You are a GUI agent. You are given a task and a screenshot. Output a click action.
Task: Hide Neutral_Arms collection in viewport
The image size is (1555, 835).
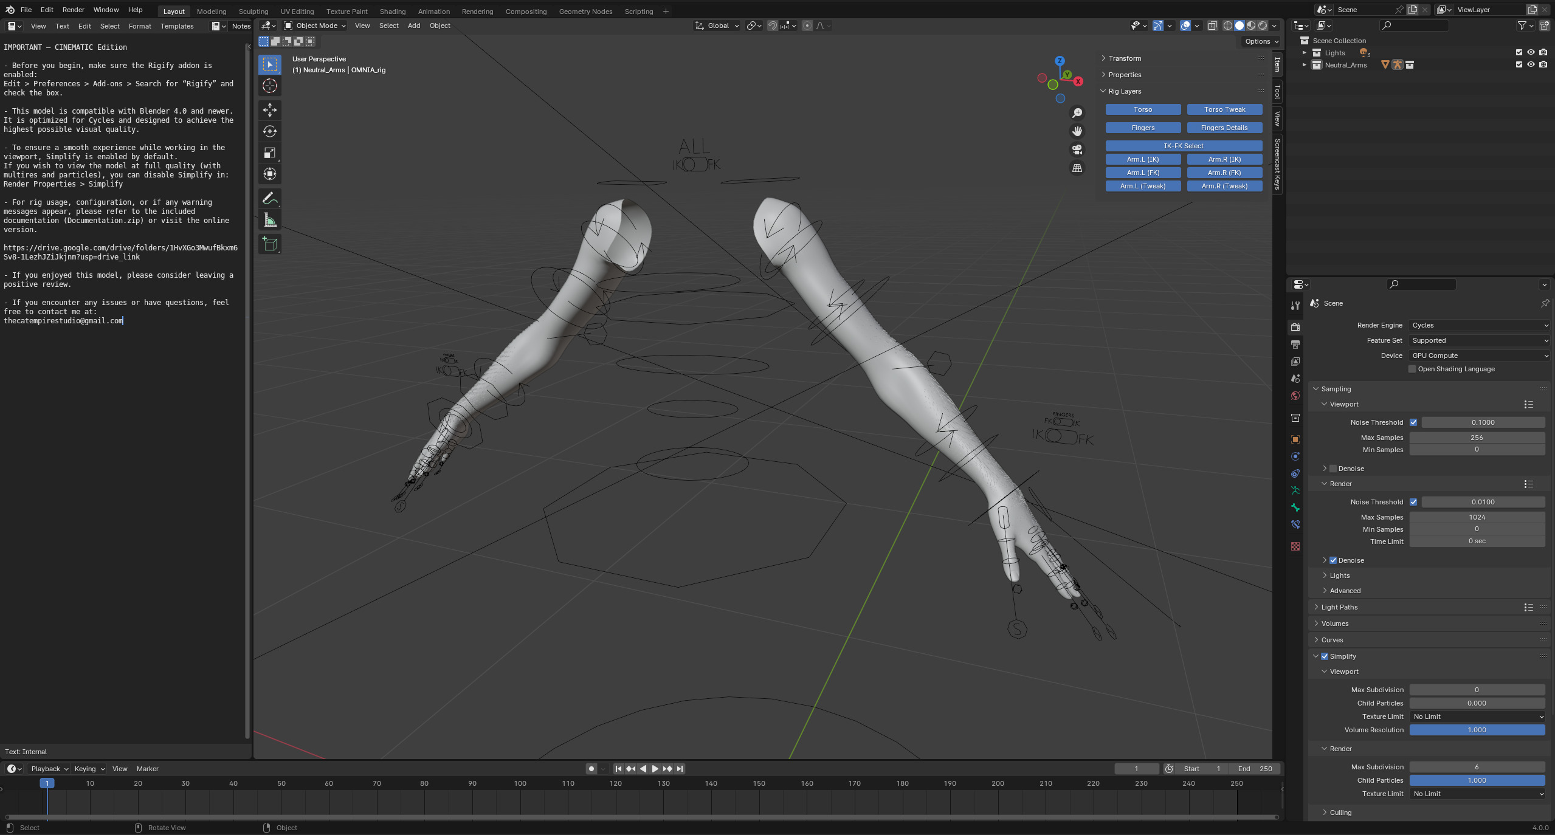(x=1531, y=65)
